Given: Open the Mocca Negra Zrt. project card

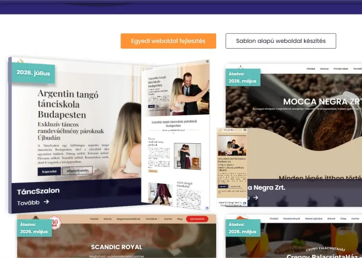Looking at the screenshot, I should (x=294, y=135).
